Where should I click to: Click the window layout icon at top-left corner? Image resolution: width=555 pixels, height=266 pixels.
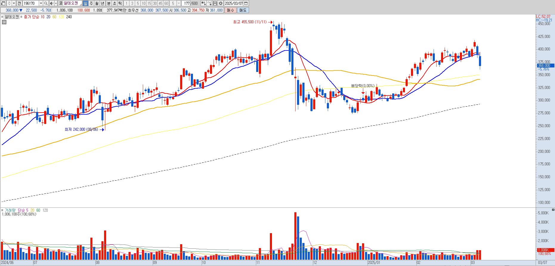(3, 3)
